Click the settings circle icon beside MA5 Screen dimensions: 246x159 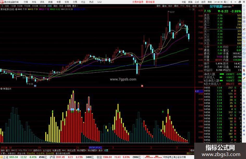pyautogui.click(x=16, y=9)
